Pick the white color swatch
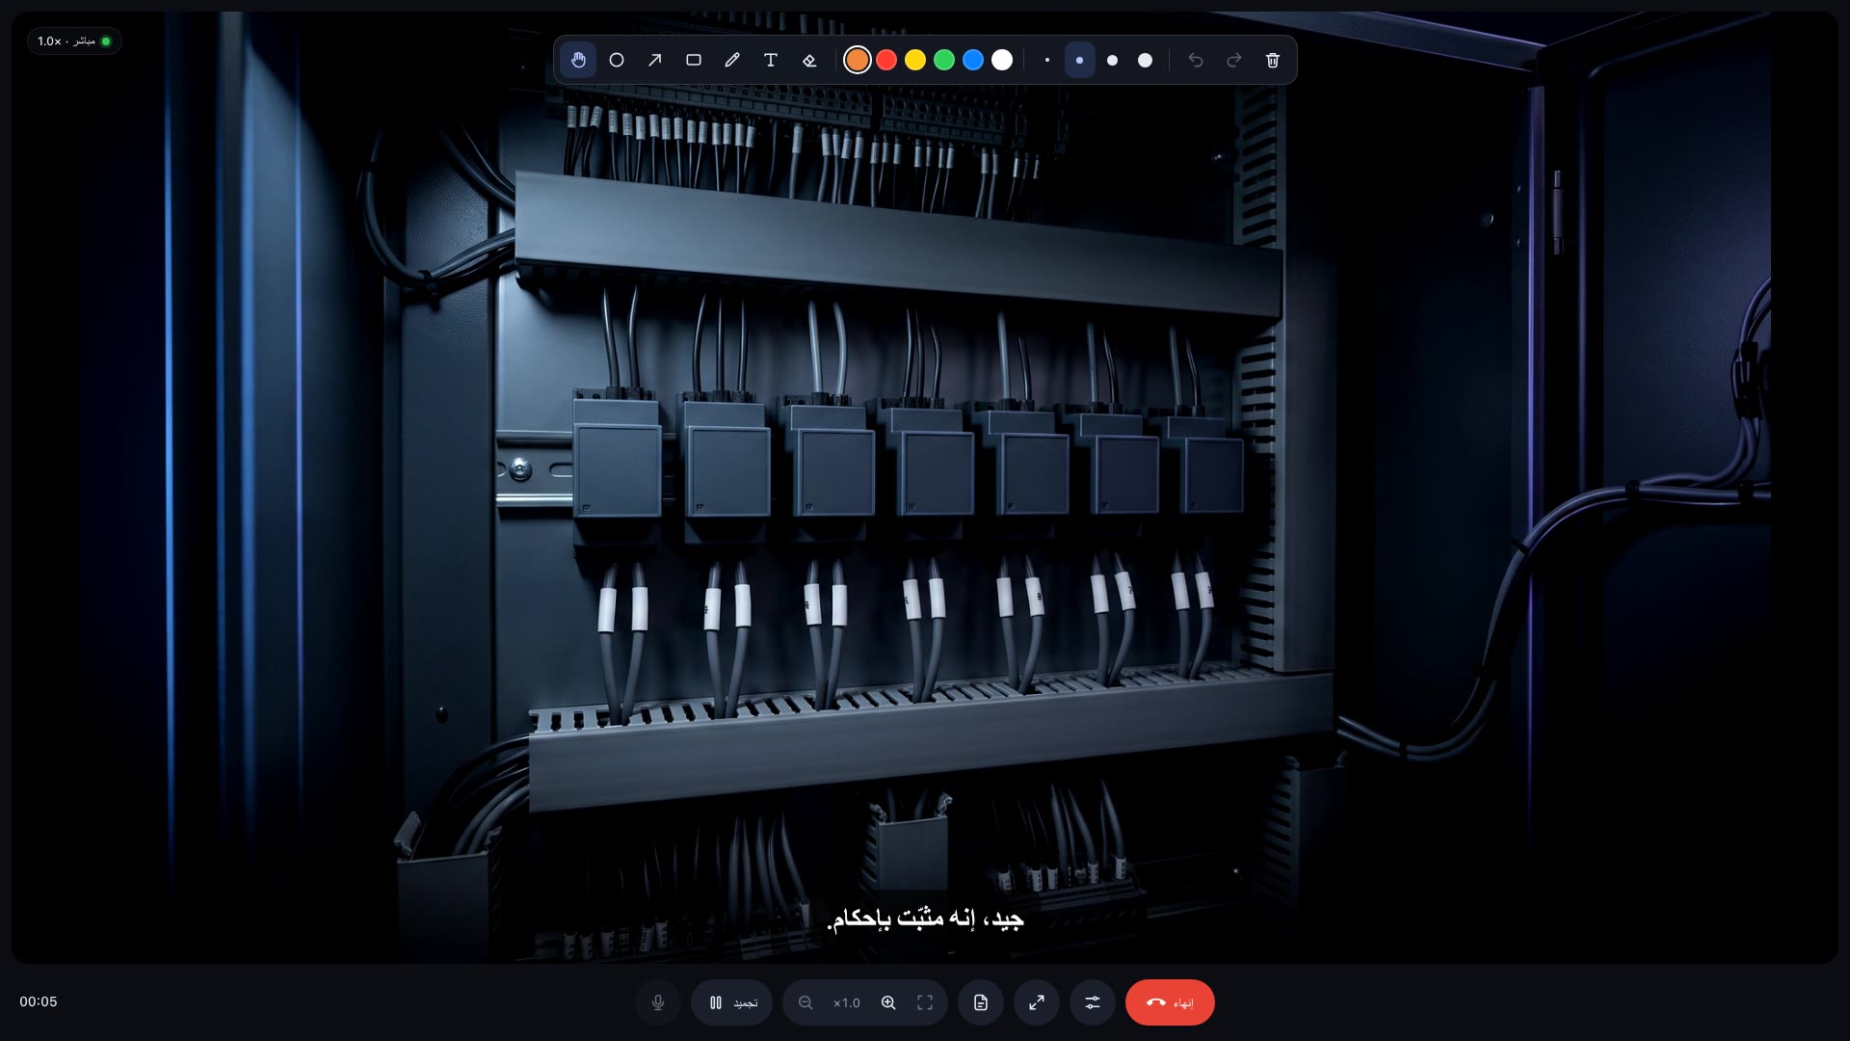The height and width of the screenshot is (1041, 1850). (1002, 60)
